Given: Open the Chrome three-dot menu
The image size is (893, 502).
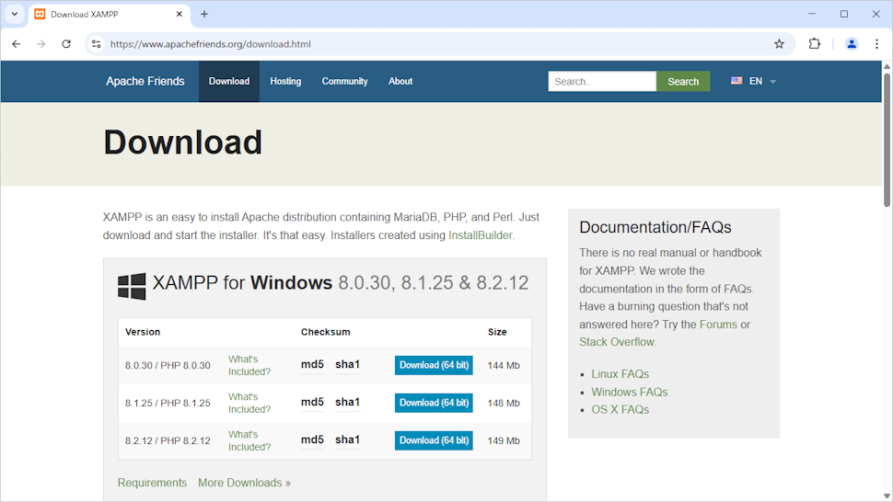Looking at the screenshot, I should [876, 44].
